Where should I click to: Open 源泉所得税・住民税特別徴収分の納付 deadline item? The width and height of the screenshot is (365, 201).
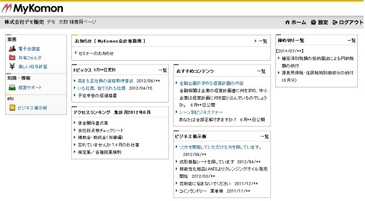click(x=318, y=76)
